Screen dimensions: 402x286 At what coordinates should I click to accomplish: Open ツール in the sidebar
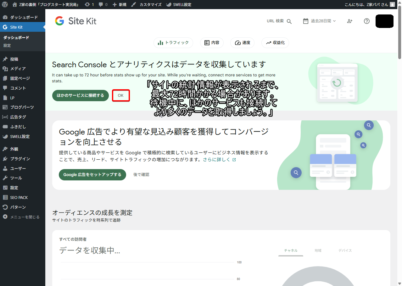(x=23, y=178)
